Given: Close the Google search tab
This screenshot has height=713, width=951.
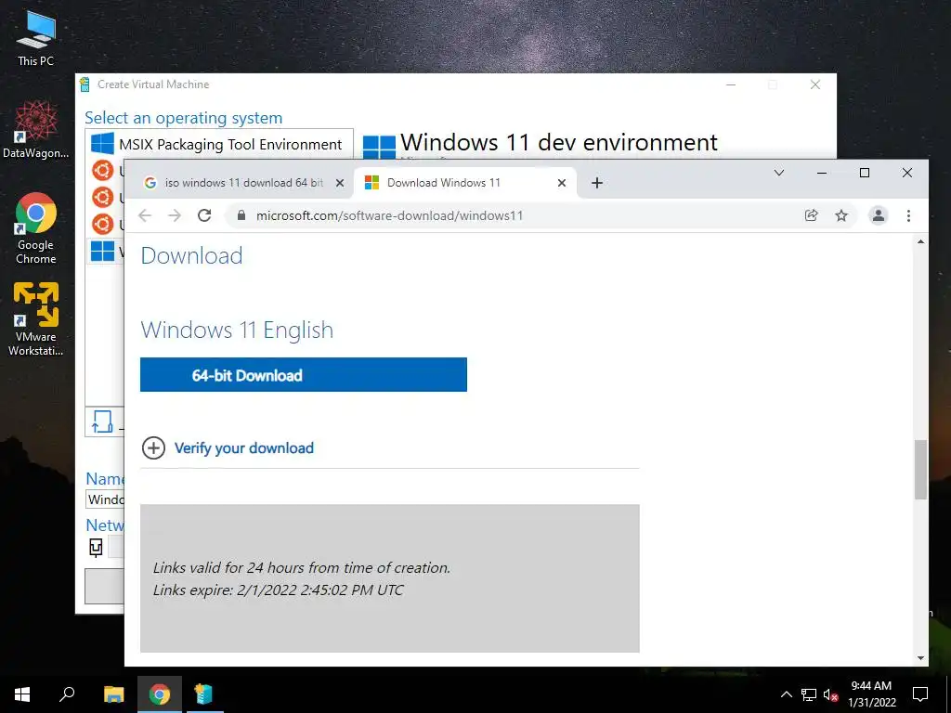Looking at the screenshot, I should pyautogui.click(x=340, y=183).
